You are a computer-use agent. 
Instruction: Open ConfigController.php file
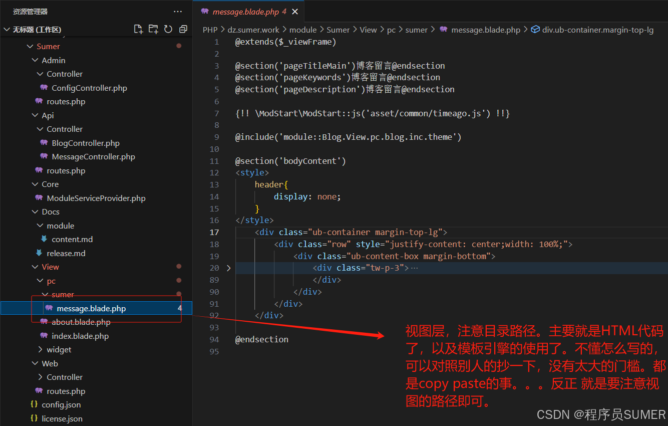[x=90, y=88]
